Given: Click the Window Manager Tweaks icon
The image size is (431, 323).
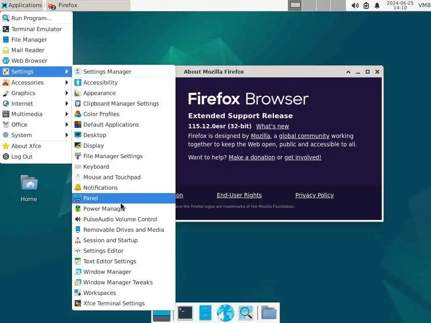Looking at the screenshot, I should [78, 282].
